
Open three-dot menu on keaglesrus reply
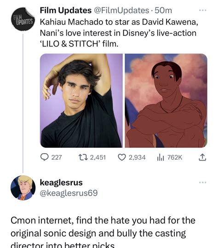[x=202, y=182]
